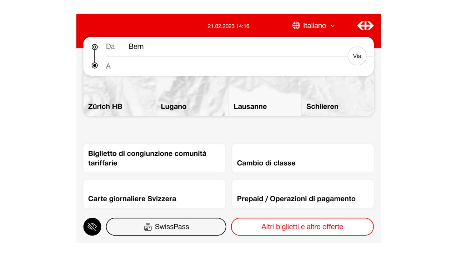Image resolution: width=457 pixels, height=257 pixels.
Task: Select the Lugano destination tile
Action: [x=192, y=96]
